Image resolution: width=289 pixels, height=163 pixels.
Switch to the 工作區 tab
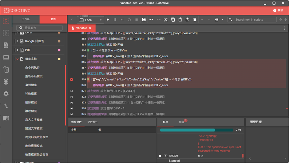tap(26, 19)
